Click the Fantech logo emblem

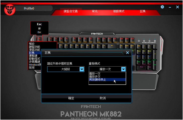coord(10,10)
